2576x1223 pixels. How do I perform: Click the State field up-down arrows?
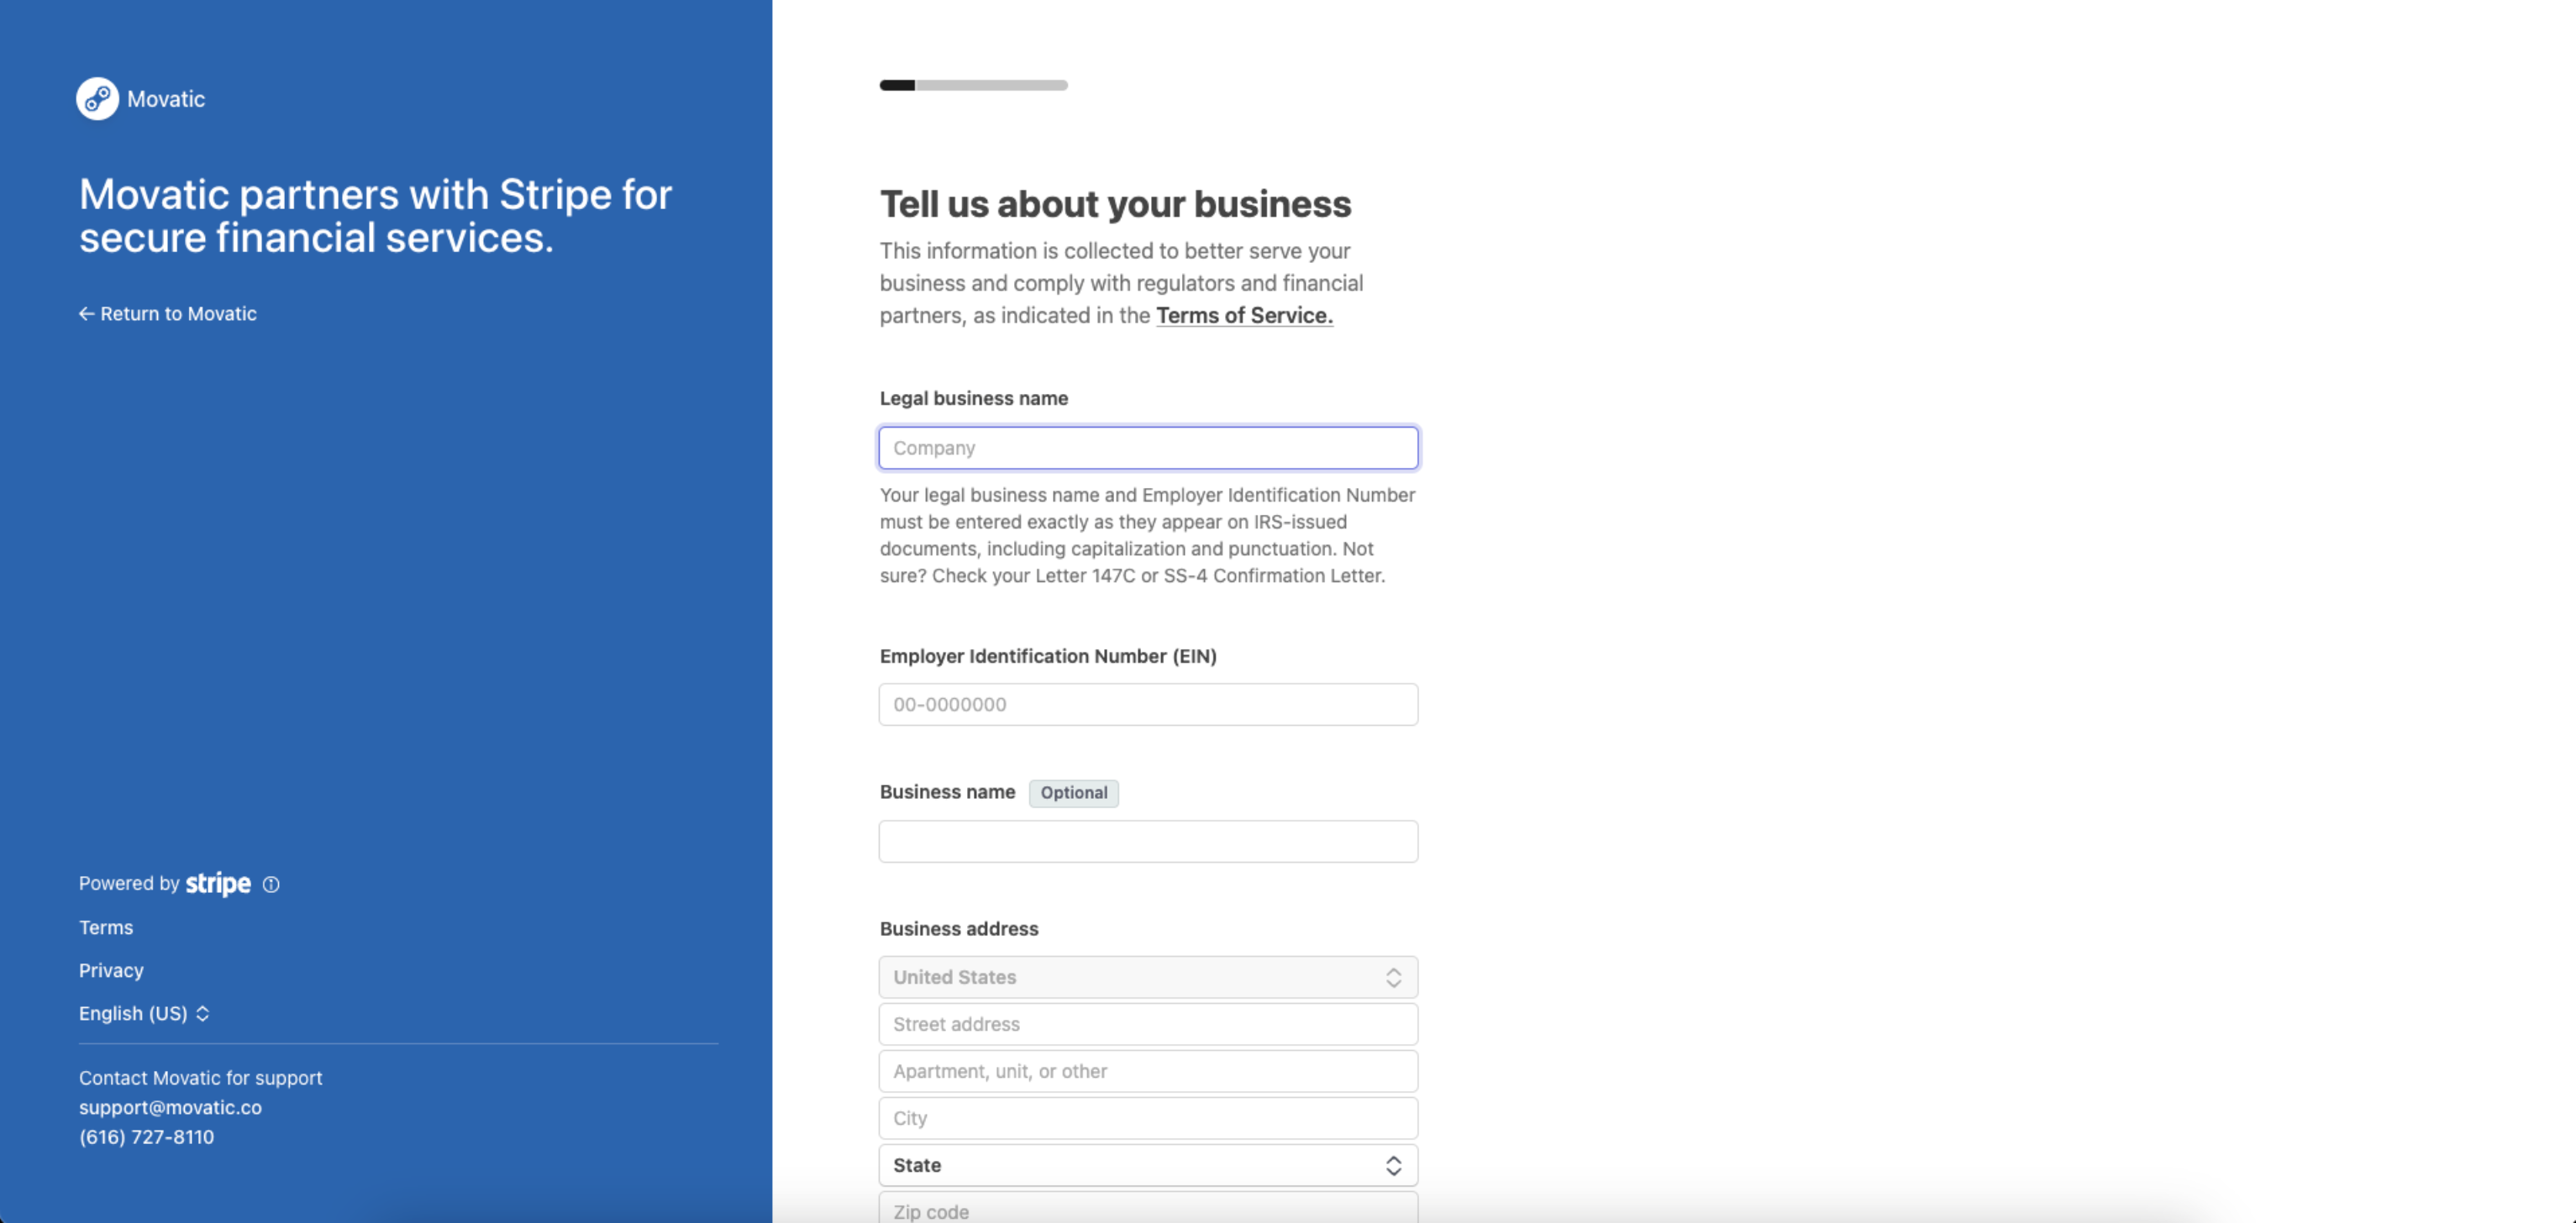(x=1393, y=1165)
